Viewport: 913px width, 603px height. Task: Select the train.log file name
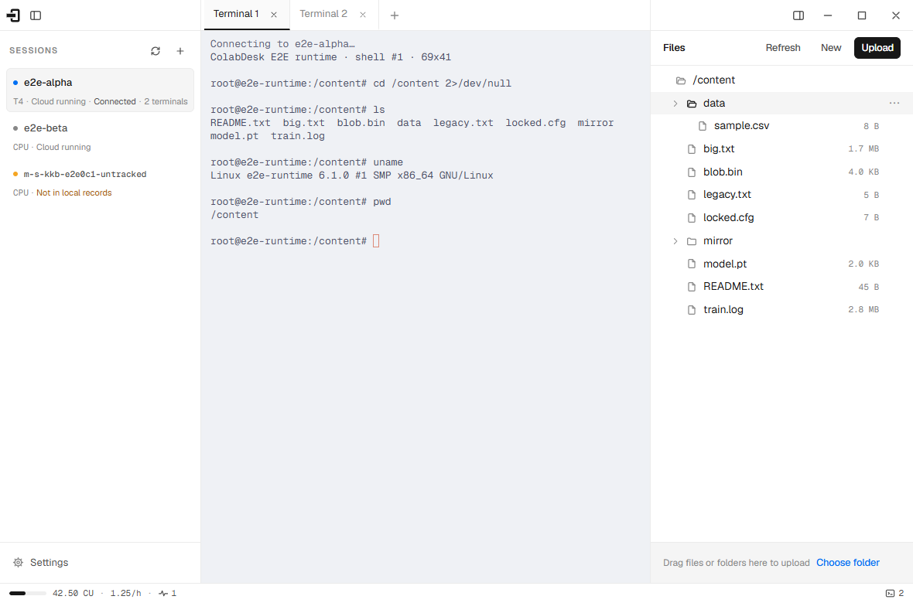723,310
